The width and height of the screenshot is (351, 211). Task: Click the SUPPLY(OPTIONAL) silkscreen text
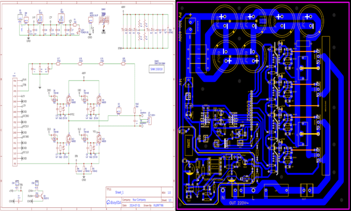pyautogui.click(x=214, y=180)
